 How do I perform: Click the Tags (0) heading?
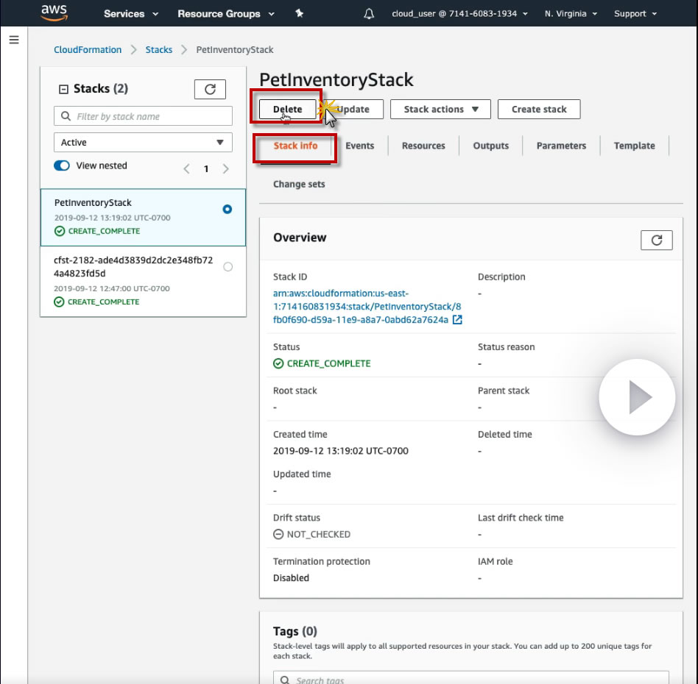point(295,631)
